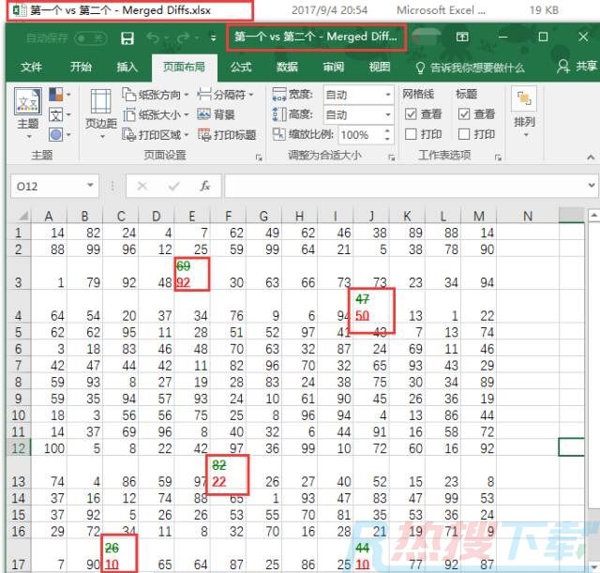The width and height of the screenshot is (600, 573).
Task: Collapse the ribbon with the up chevron
Action: pos(591,157)
